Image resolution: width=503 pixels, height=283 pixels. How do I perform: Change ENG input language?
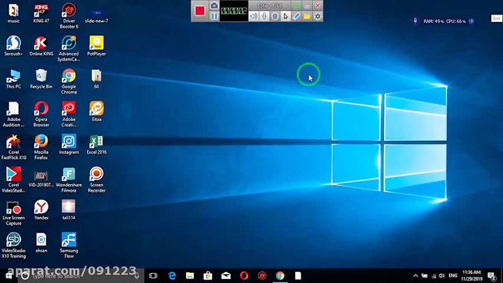453,276
